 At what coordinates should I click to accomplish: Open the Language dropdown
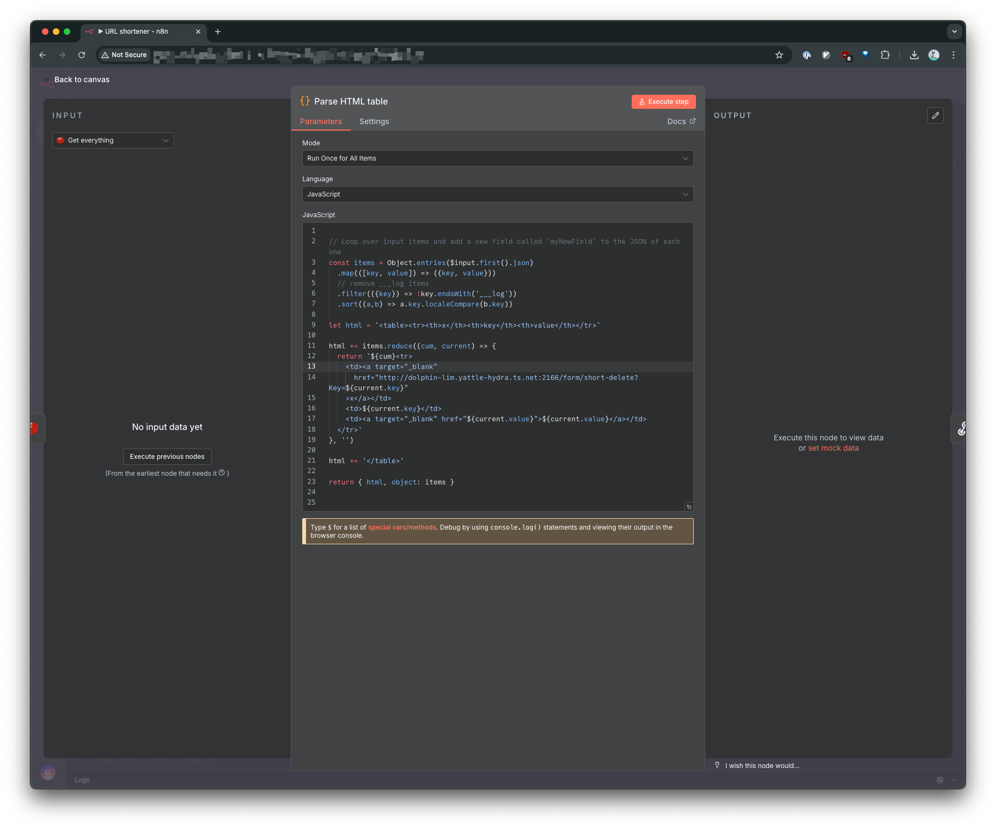(x=497, y=194)
